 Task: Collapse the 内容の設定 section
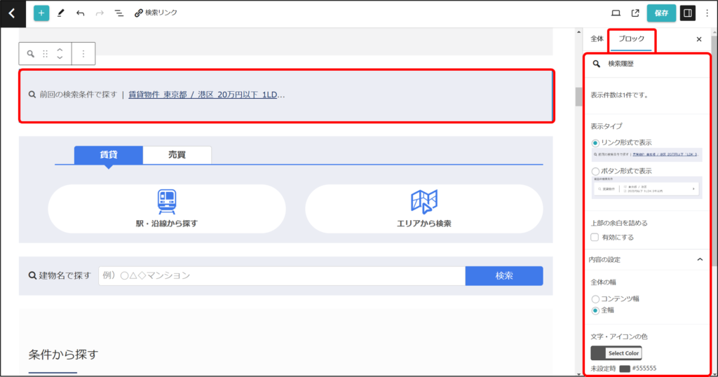(699, 259)
